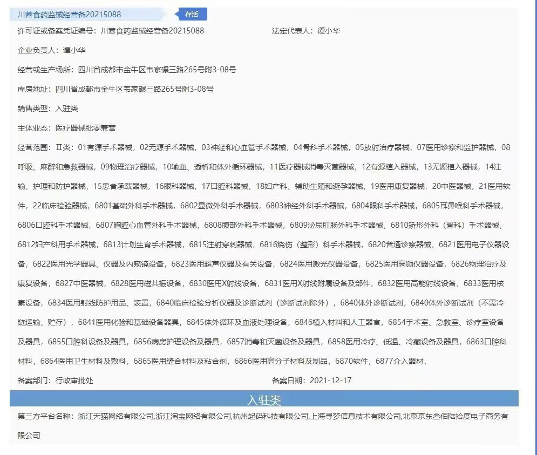Select the 库房地址 address line

(x=115, y=90)
